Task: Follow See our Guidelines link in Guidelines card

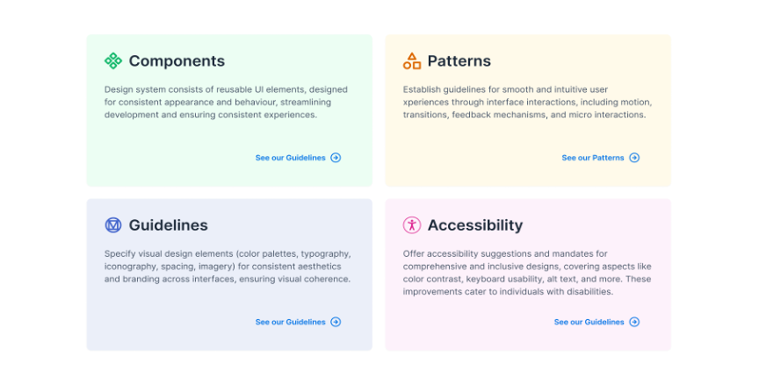Action: click(x=290, y=322)
